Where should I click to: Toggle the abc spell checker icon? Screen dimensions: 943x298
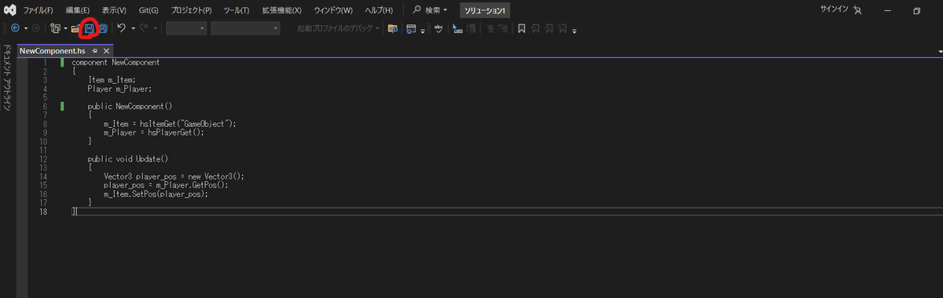coord(438,28)
